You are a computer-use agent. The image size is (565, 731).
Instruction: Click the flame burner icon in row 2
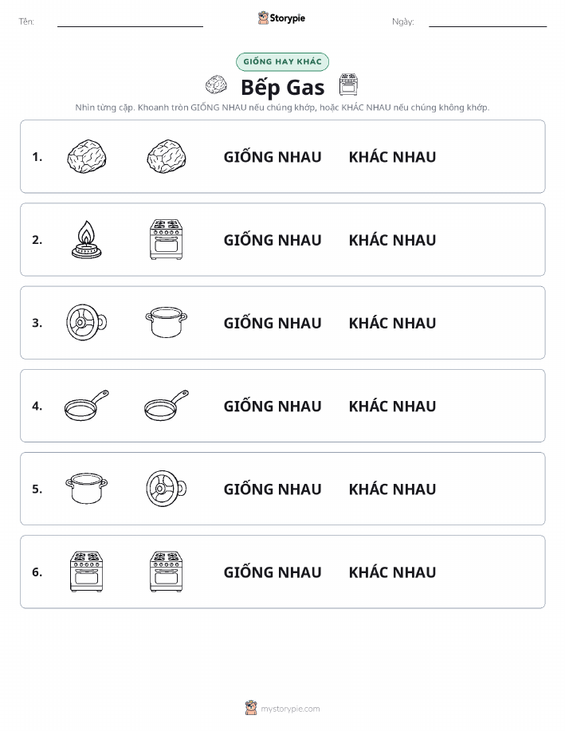point(87,240)
